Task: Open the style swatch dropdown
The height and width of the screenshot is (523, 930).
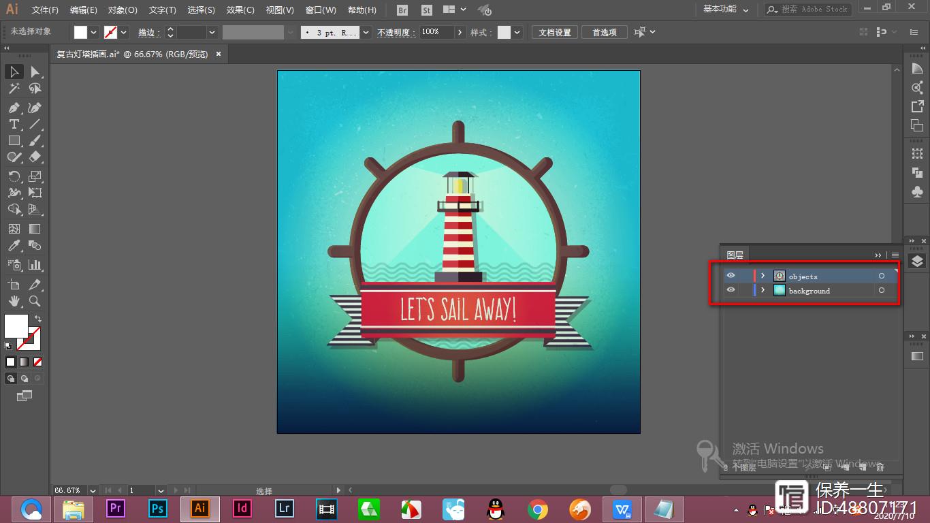Action: point(517,32)
